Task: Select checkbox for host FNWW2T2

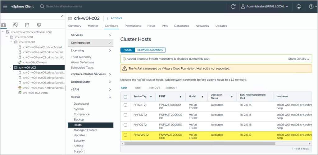Action: (125, 135)
